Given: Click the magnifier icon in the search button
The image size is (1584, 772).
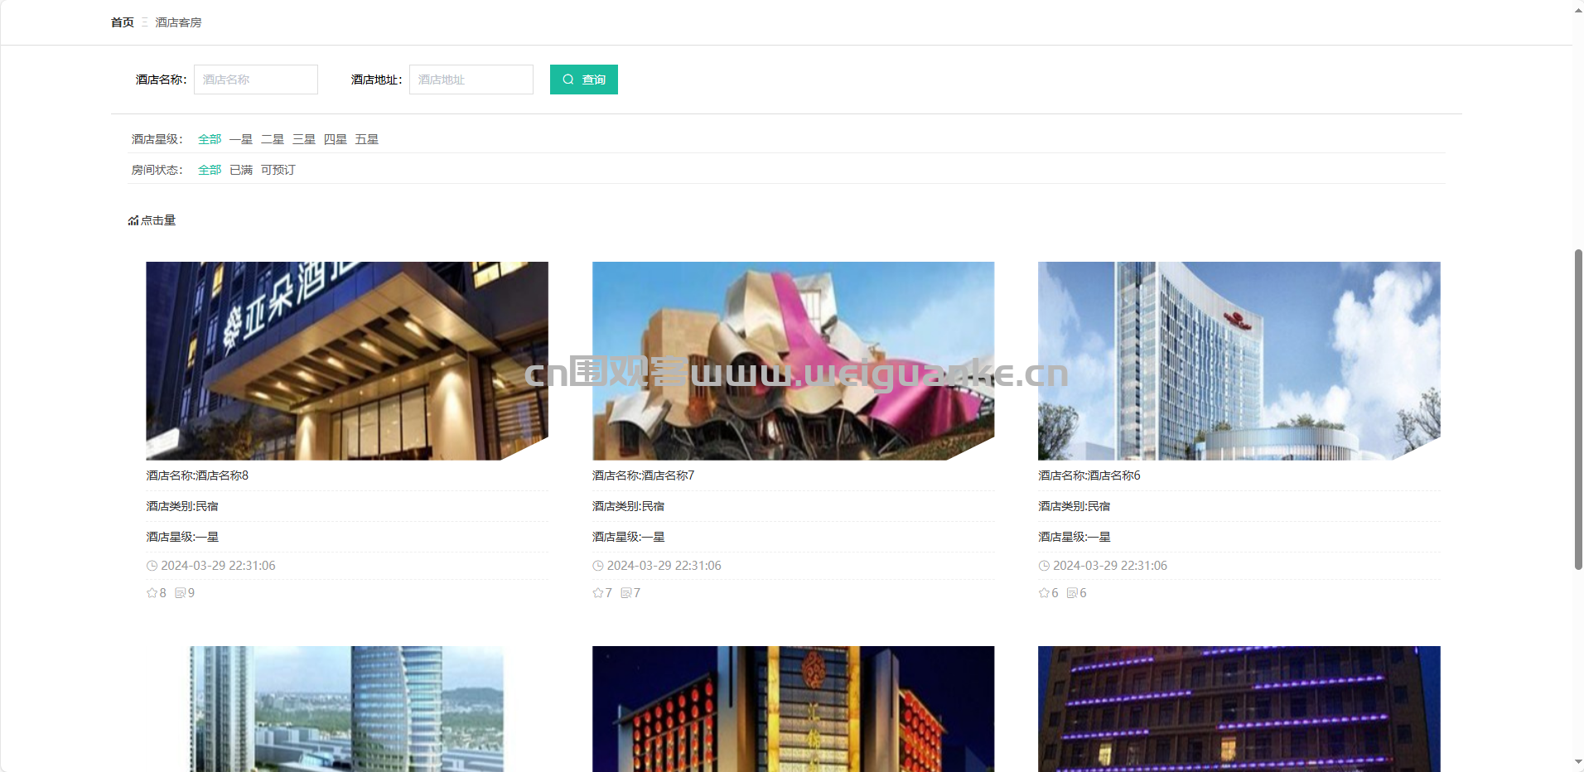Looking at the screenshot, I should [568, 79].
